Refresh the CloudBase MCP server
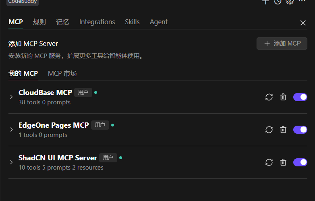Image resolution: width=315 pixels, height=201 pixels. tap(269, 97)
